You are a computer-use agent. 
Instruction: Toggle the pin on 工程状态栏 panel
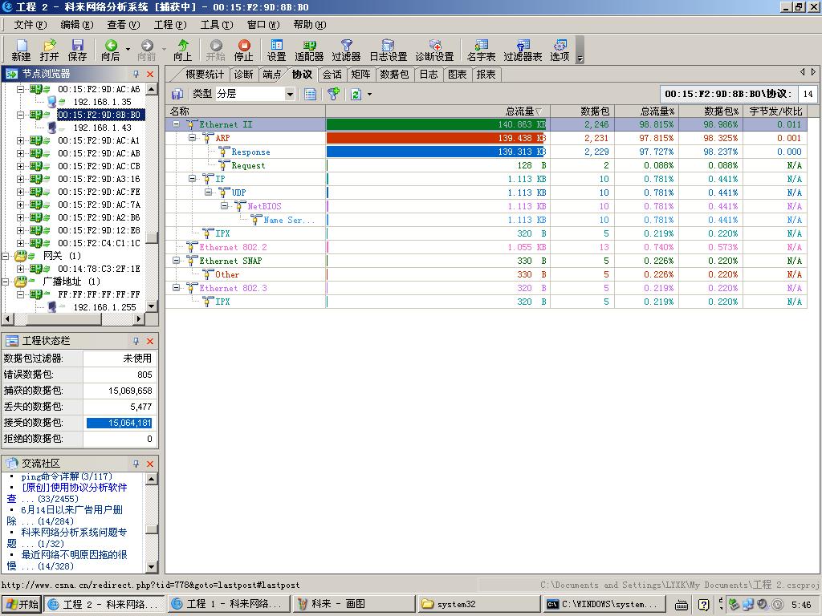136,341
